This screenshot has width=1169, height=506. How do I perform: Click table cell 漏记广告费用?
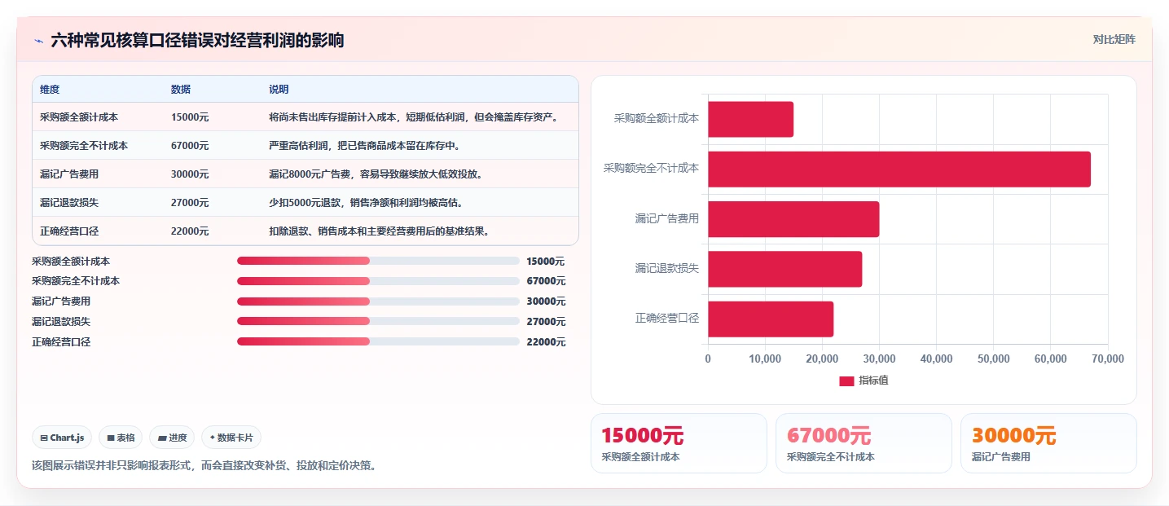[69, 174]
